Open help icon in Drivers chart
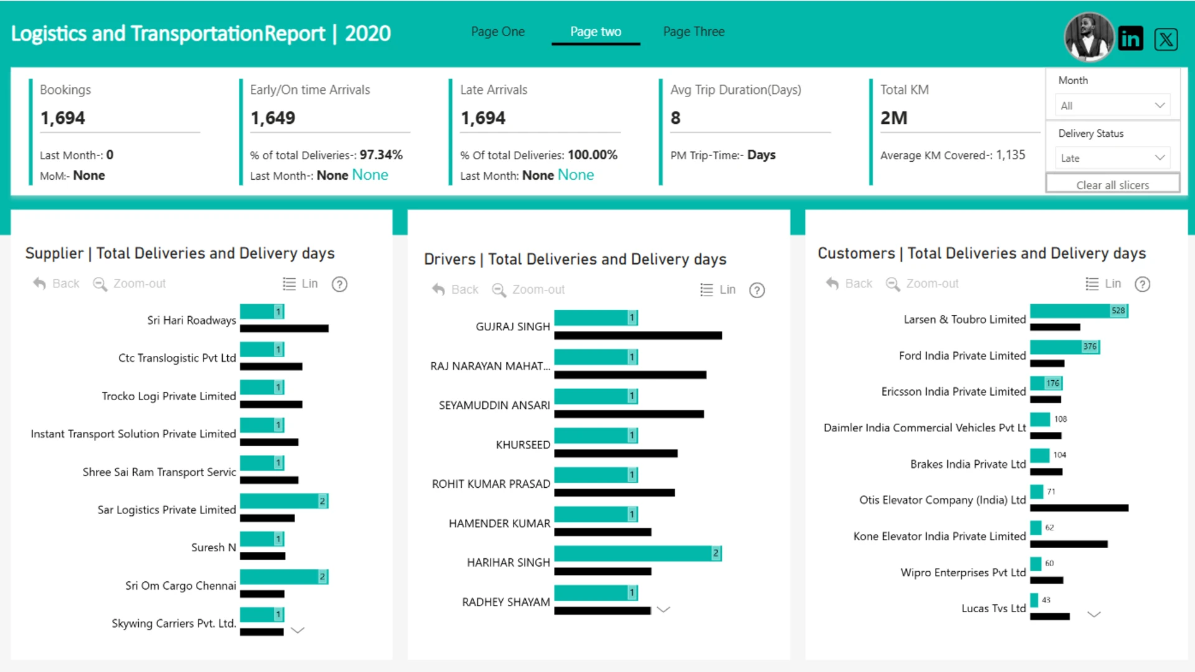This screenshot has height=672, width=1195. (x=757, y=291)
